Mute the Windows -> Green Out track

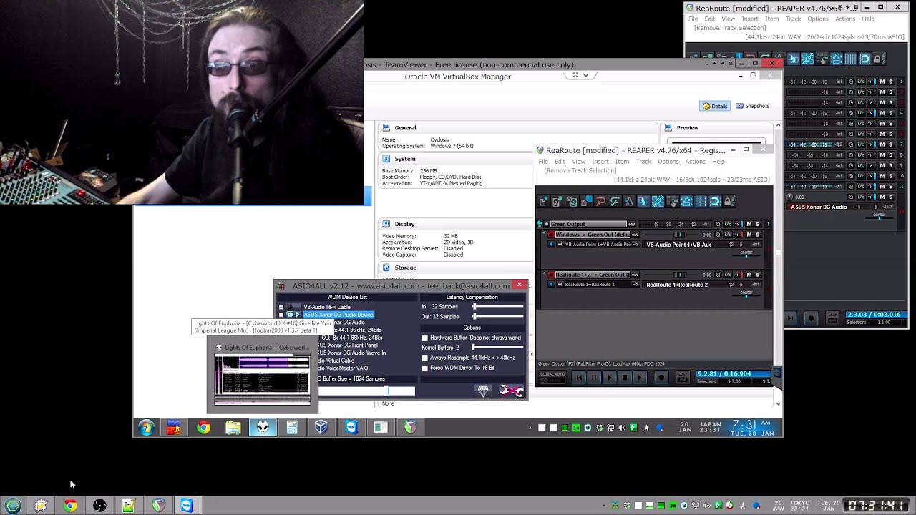point(749,235)
